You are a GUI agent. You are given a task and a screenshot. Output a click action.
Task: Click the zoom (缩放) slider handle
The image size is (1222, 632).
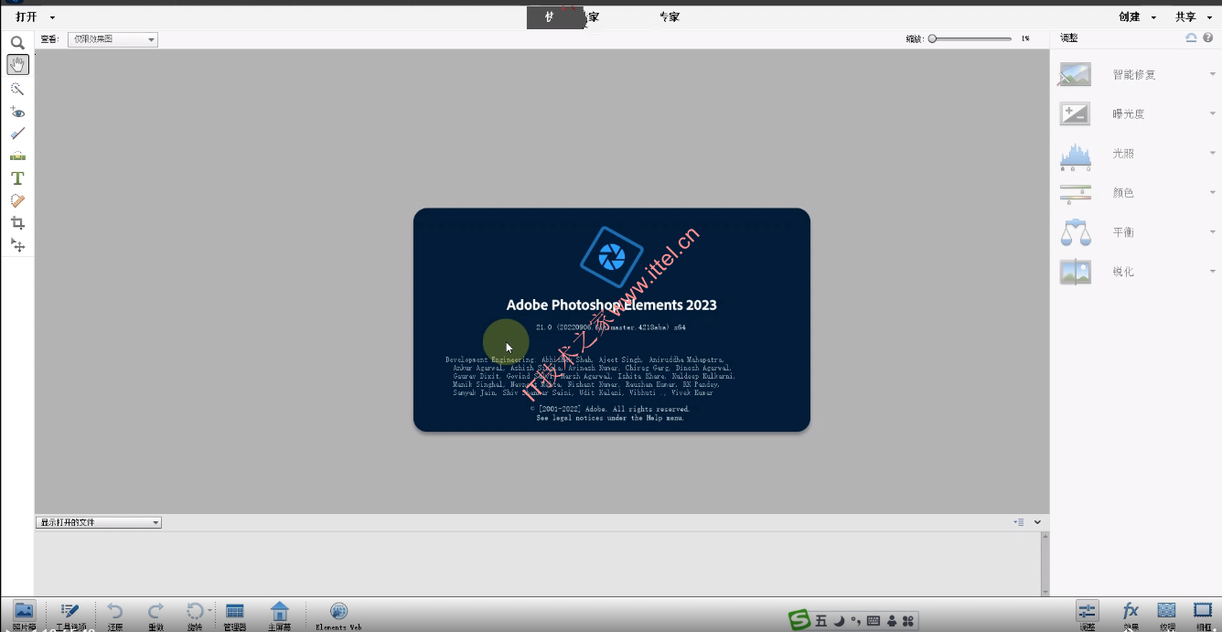point(932,38)
